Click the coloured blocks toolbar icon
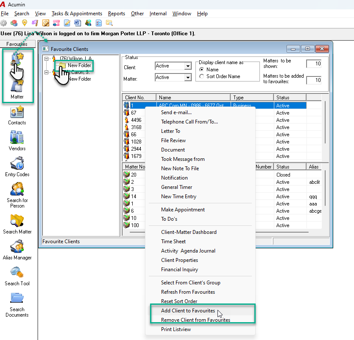The height and width of the screenshot is (340, 354). pos(14,23)
